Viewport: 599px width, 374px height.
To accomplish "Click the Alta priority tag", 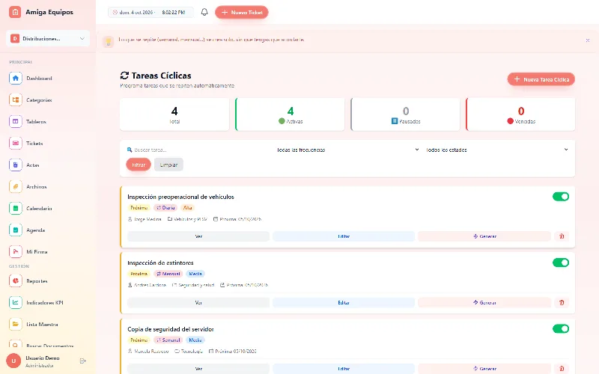I will [x=187, y=208].
